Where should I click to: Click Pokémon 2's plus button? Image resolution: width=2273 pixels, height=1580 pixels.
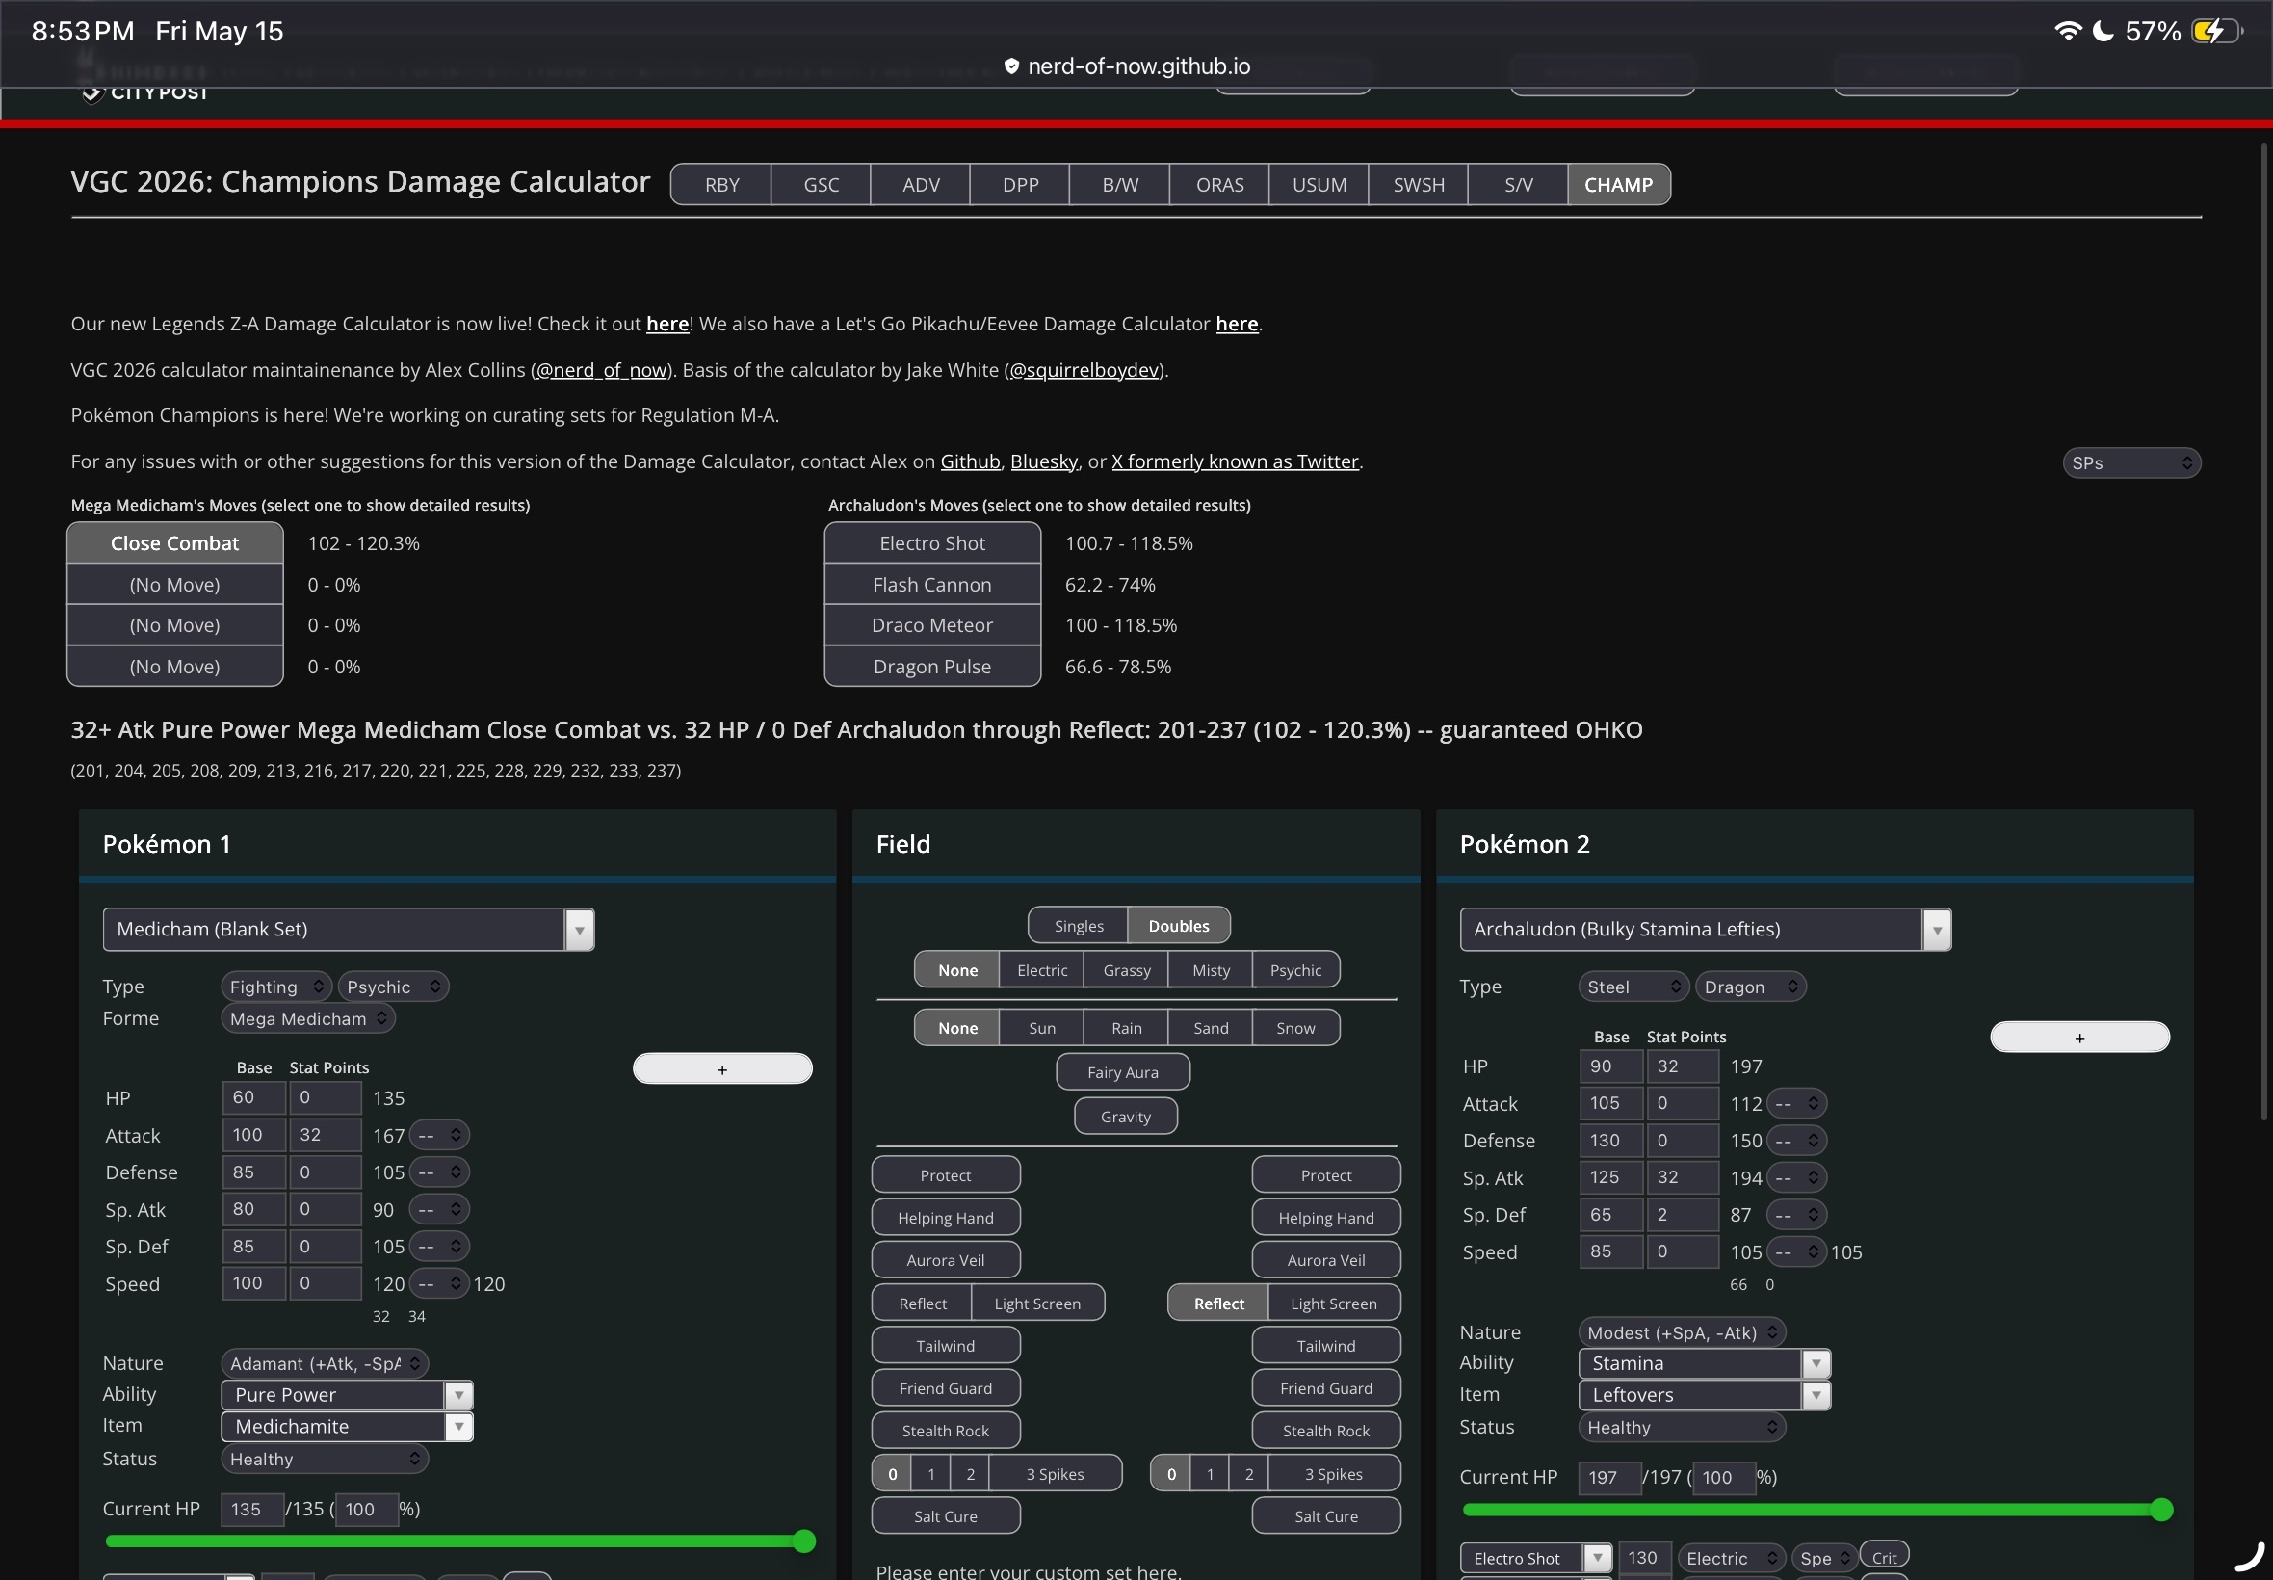(x=2080, y=1038)
